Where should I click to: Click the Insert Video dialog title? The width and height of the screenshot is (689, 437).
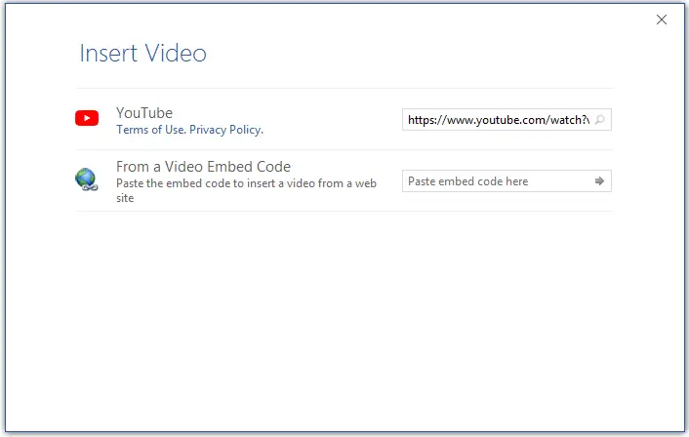pos(142,53)
